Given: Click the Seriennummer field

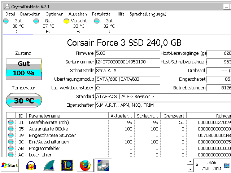Looking at the screenshot, I should (x=127, y=62).
